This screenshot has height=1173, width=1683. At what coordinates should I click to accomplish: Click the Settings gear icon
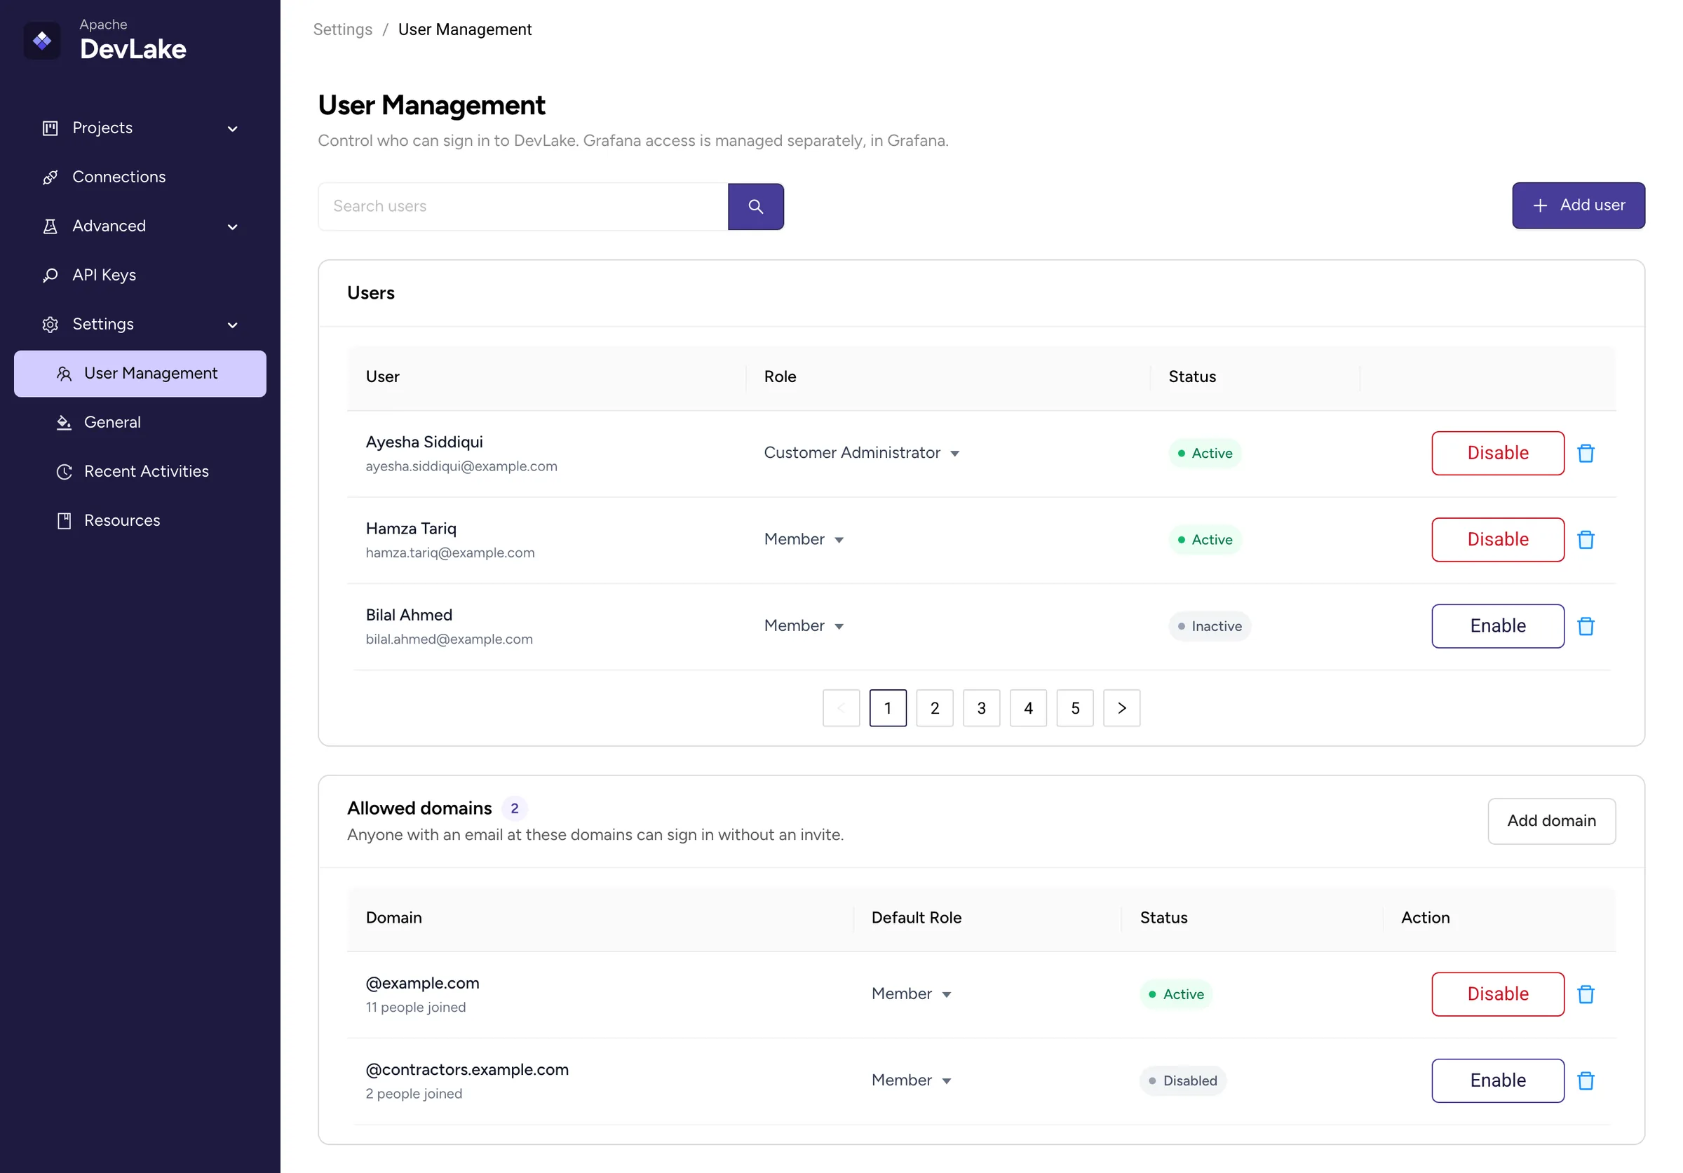pos(50,325)
